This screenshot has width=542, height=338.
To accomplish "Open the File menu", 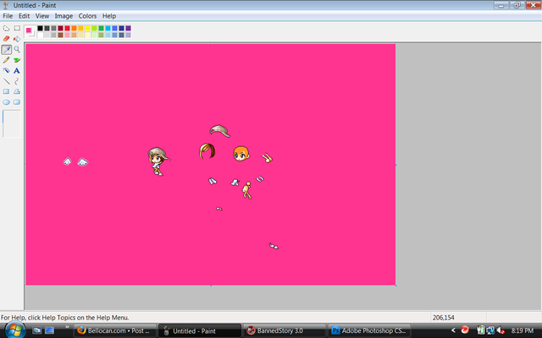I will 8,16.
